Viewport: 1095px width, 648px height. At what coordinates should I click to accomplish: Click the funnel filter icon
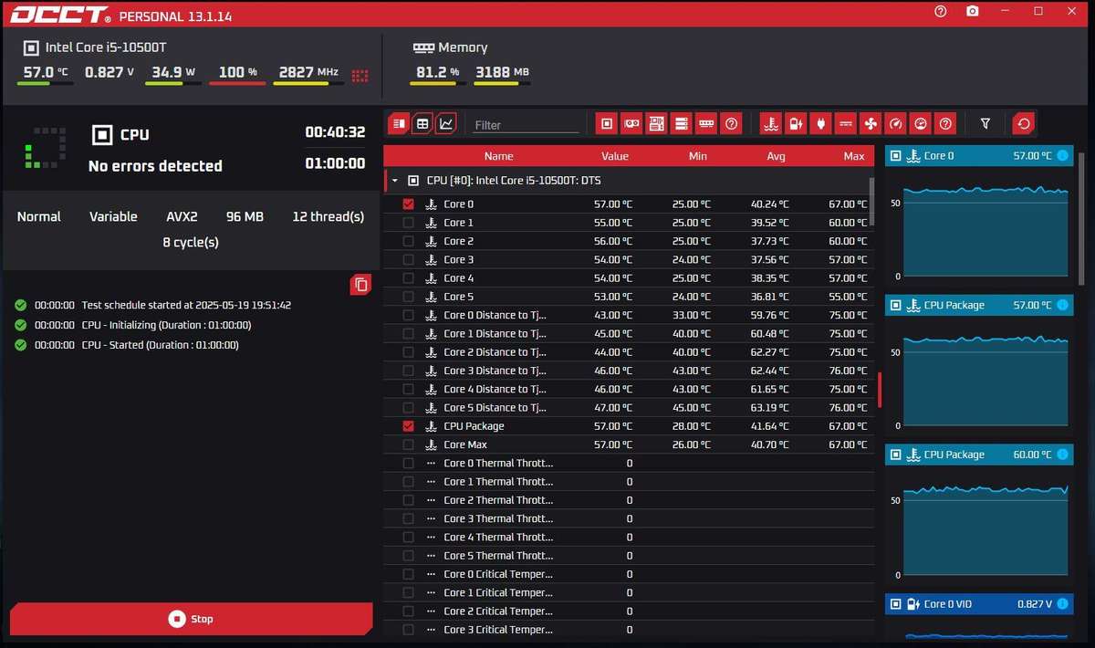coord(985,123)
